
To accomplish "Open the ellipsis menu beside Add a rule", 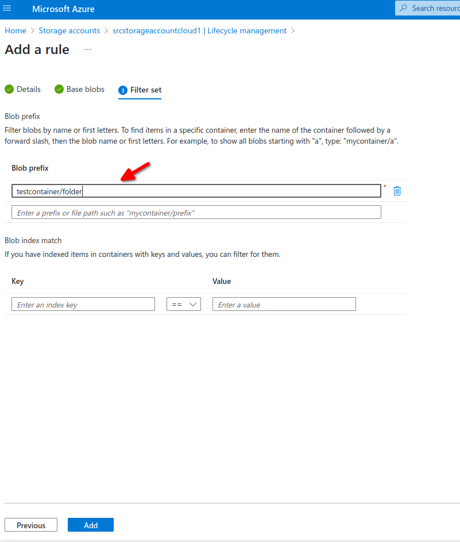I will (x=88, y=50).
